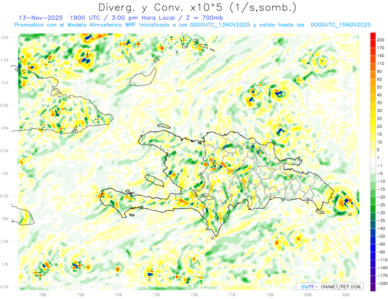Click the '73W' longitude label
This screenshot has height=299, width=388.
[156, 294]
